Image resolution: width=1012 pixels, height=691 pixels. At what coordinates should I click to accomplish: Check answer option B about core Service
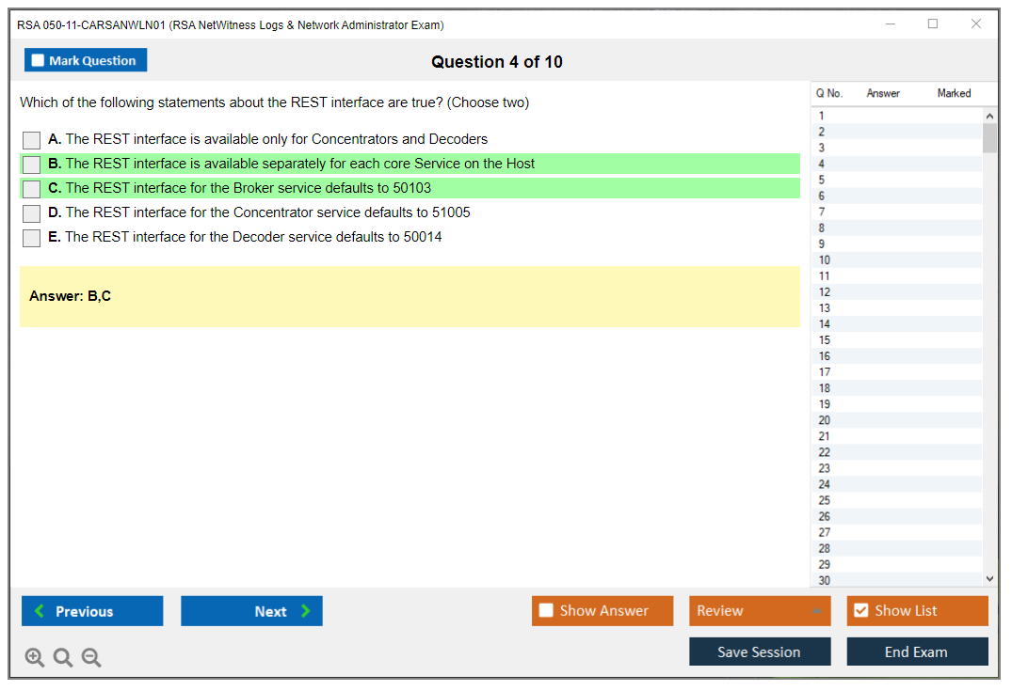coord(32,165)
